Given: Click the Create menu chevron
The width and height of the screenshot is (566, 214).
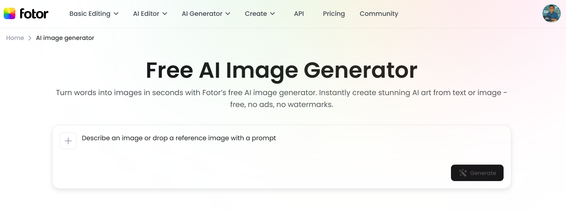Looking at the screenshot, I should pyautogui.click(x=273, y=14).
